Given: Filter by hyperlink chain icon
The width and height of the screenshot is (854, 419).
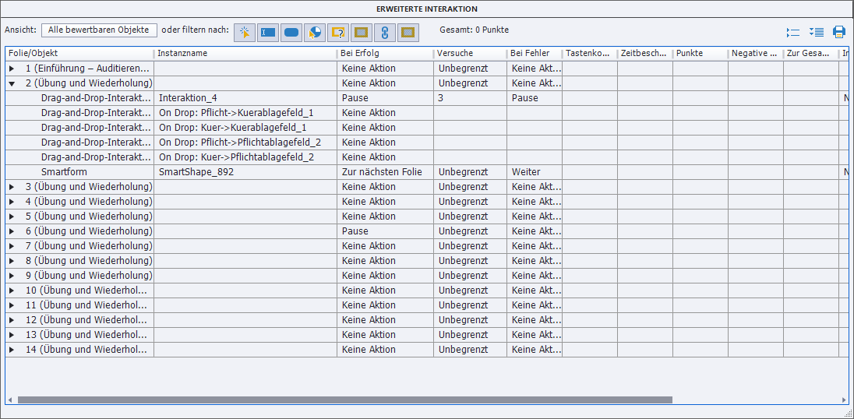Looking at the screenshot, I should [385, 33].
